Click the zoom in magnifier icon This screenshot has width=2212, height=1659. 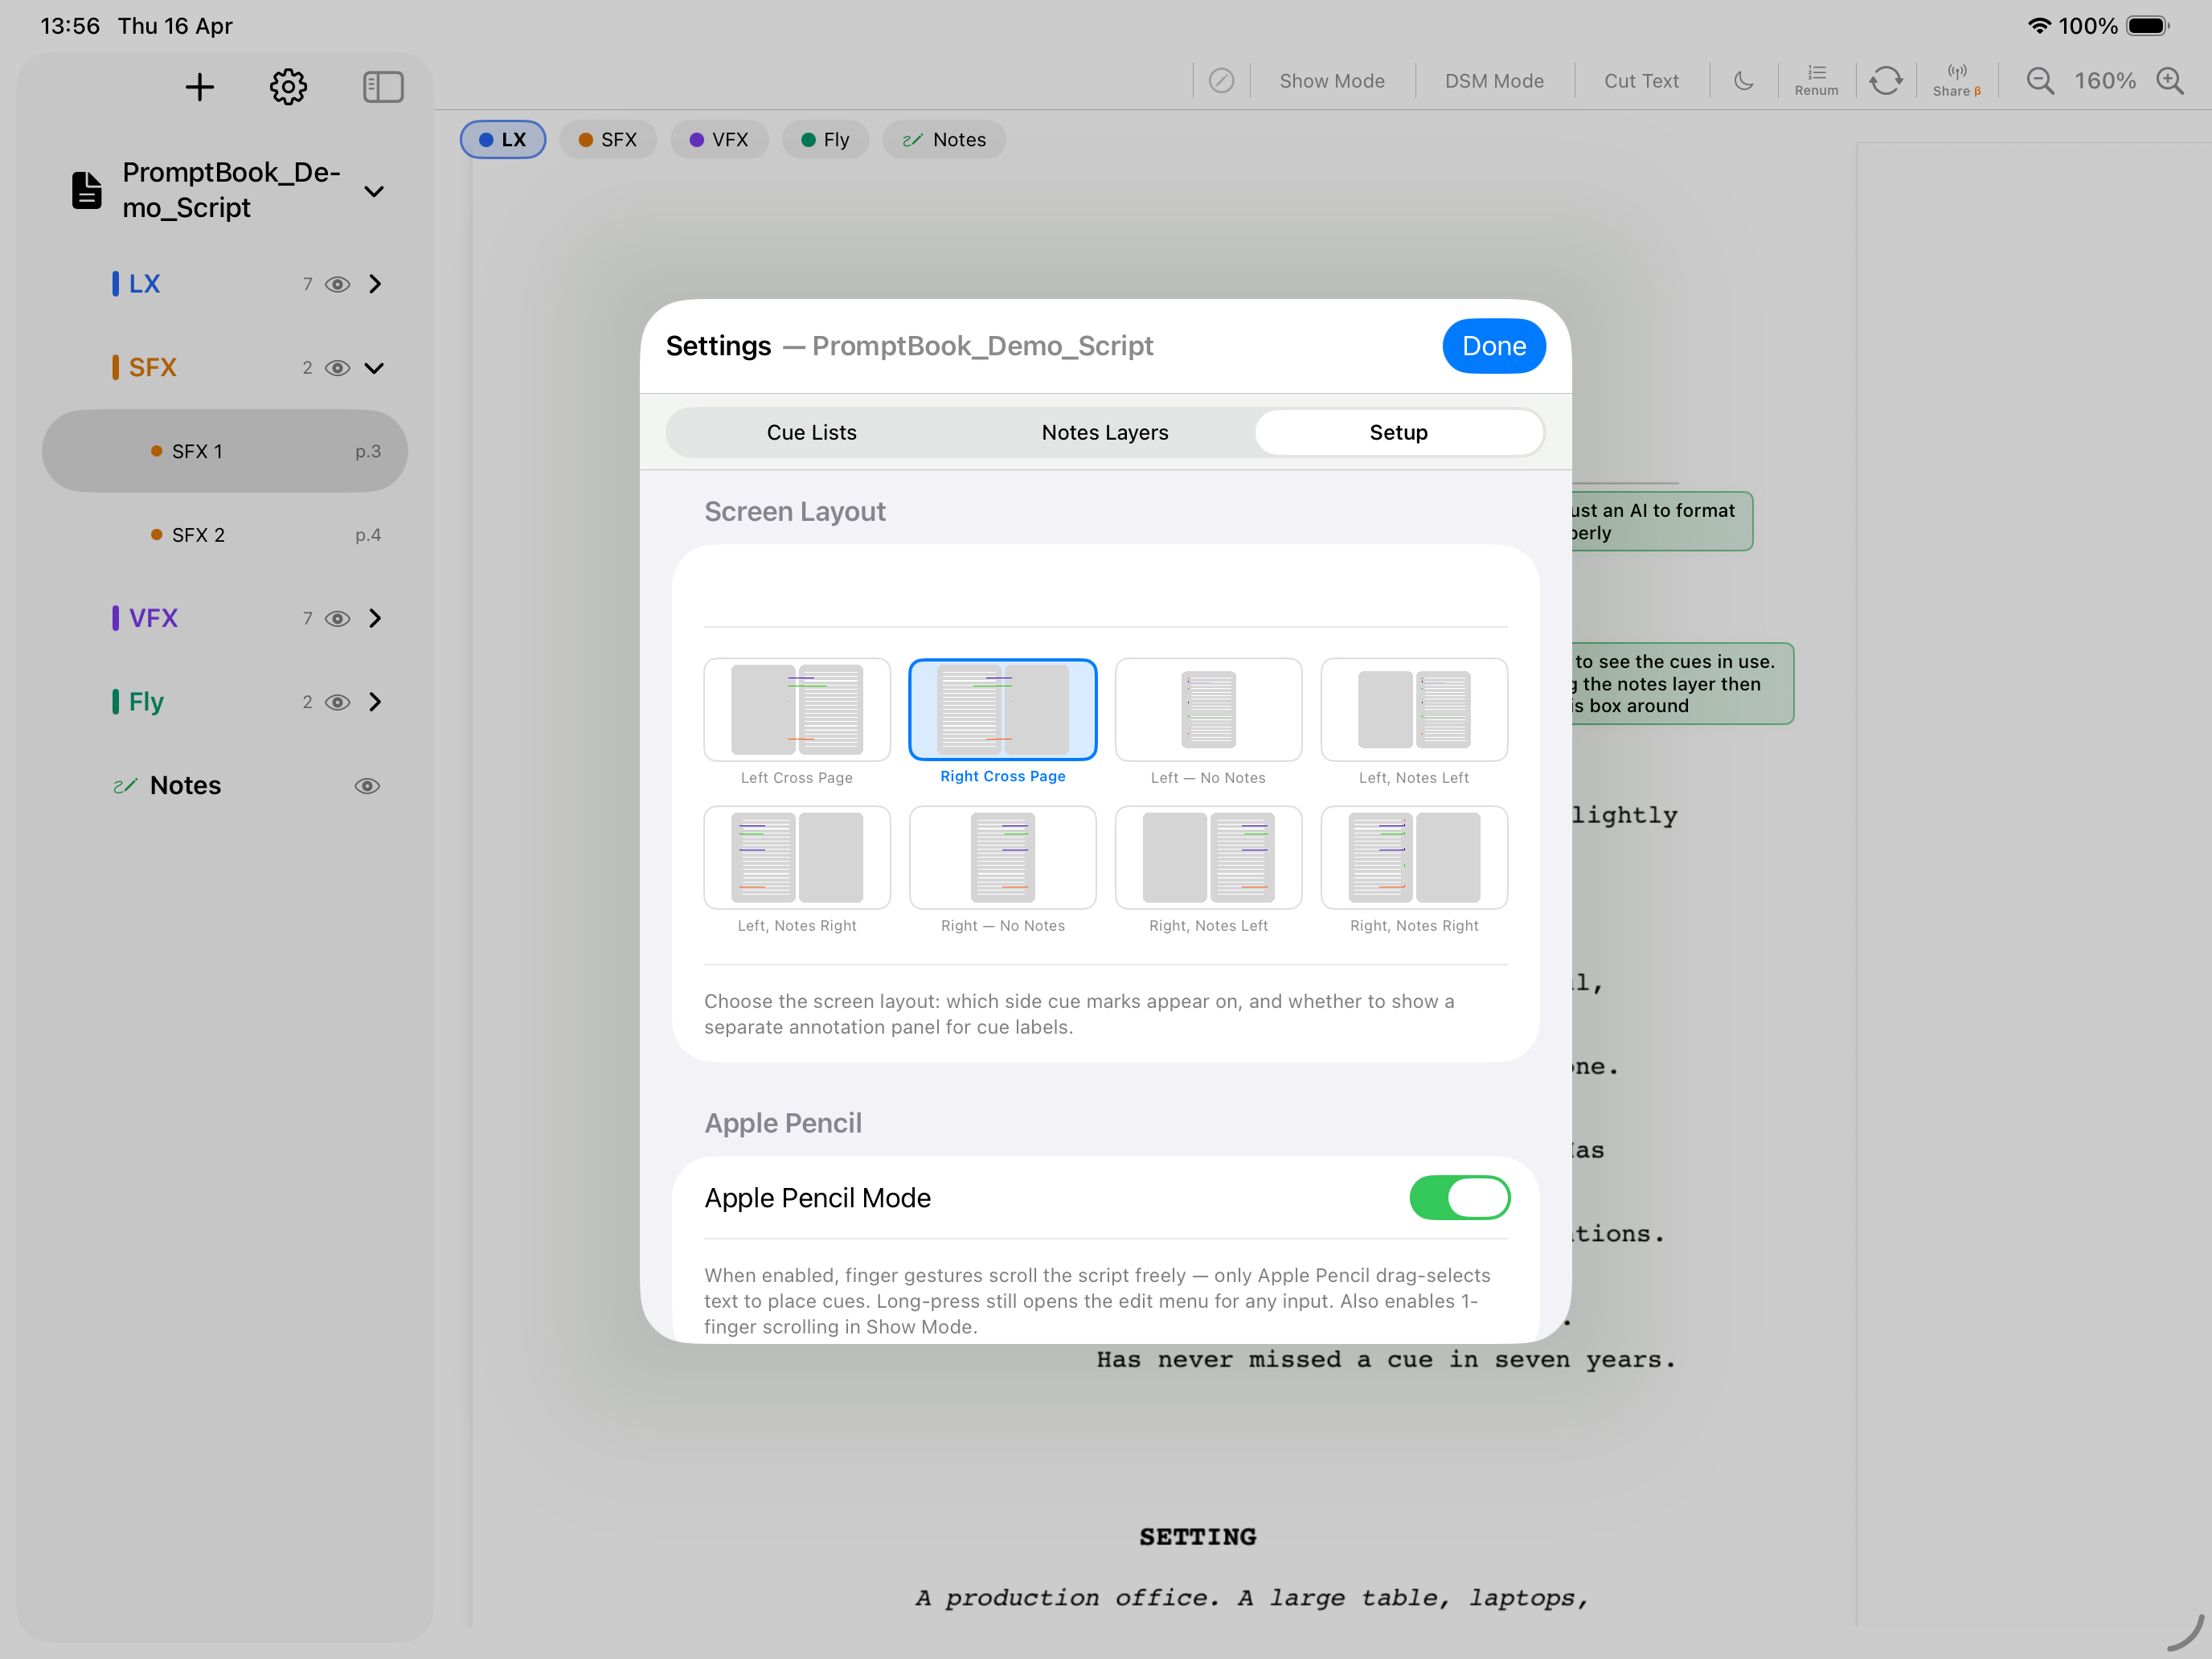(x=2170, y=80)
